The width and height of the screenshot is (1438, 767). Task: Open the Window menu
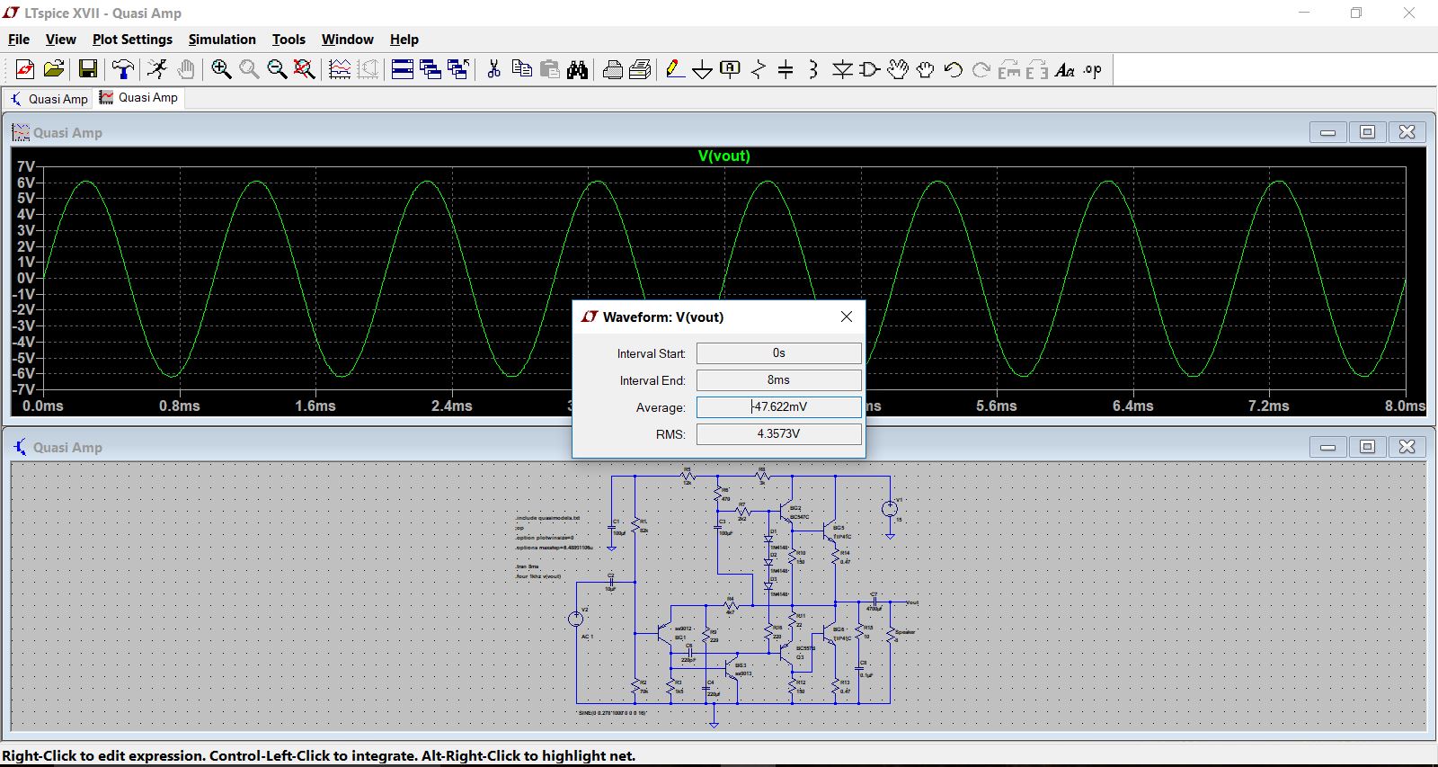[347, 40]
